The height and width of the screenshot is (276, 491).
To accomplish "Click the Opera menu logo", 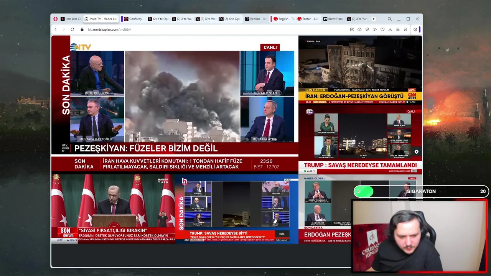I will click(x=56, y=19).
